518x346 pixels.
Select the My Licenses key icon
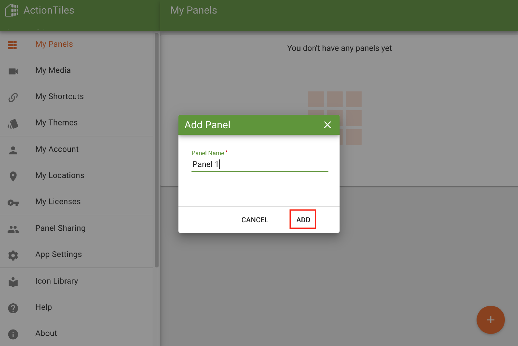[x=13, y=203]
